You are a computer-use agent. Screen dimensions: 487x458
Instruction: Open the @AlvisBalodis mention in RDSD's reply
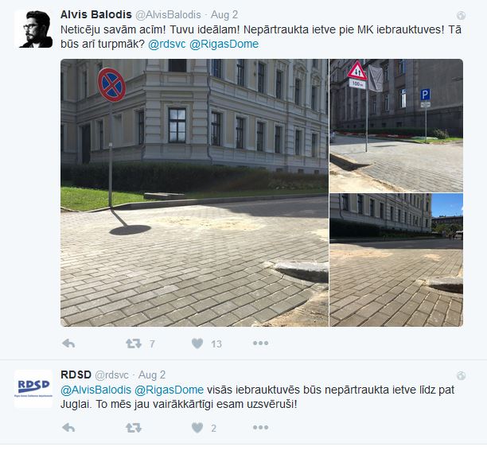click(x=96, y=390)
